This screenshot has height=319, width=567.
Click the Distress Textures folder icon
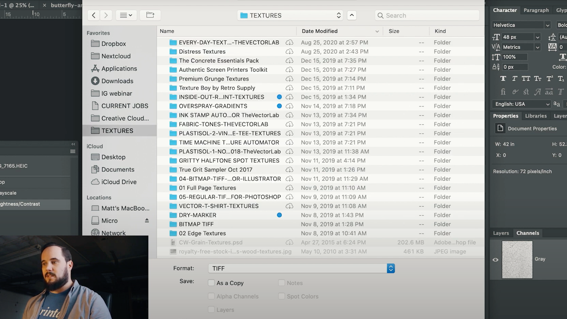(x=173, y=51)
